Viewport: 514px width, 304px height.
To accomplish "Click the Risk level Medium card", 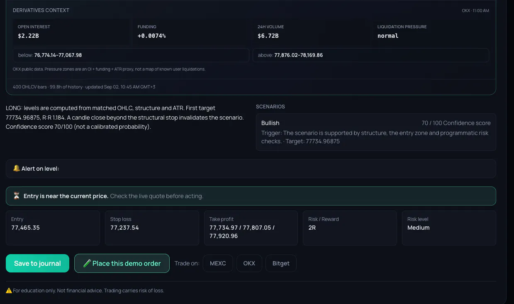I will coord(449,228).
